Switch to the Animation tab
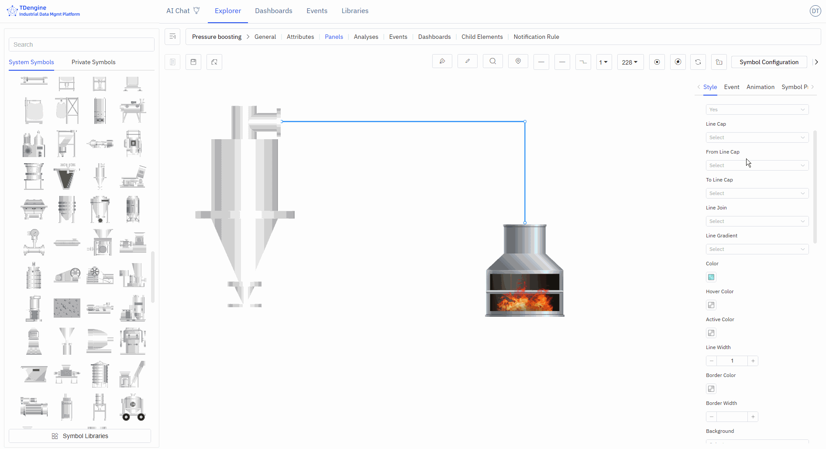 (760, 87)
